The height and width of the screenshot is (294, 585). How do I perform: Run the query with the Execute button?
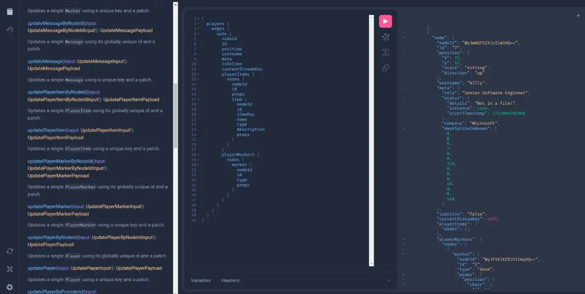coord(385,21)
